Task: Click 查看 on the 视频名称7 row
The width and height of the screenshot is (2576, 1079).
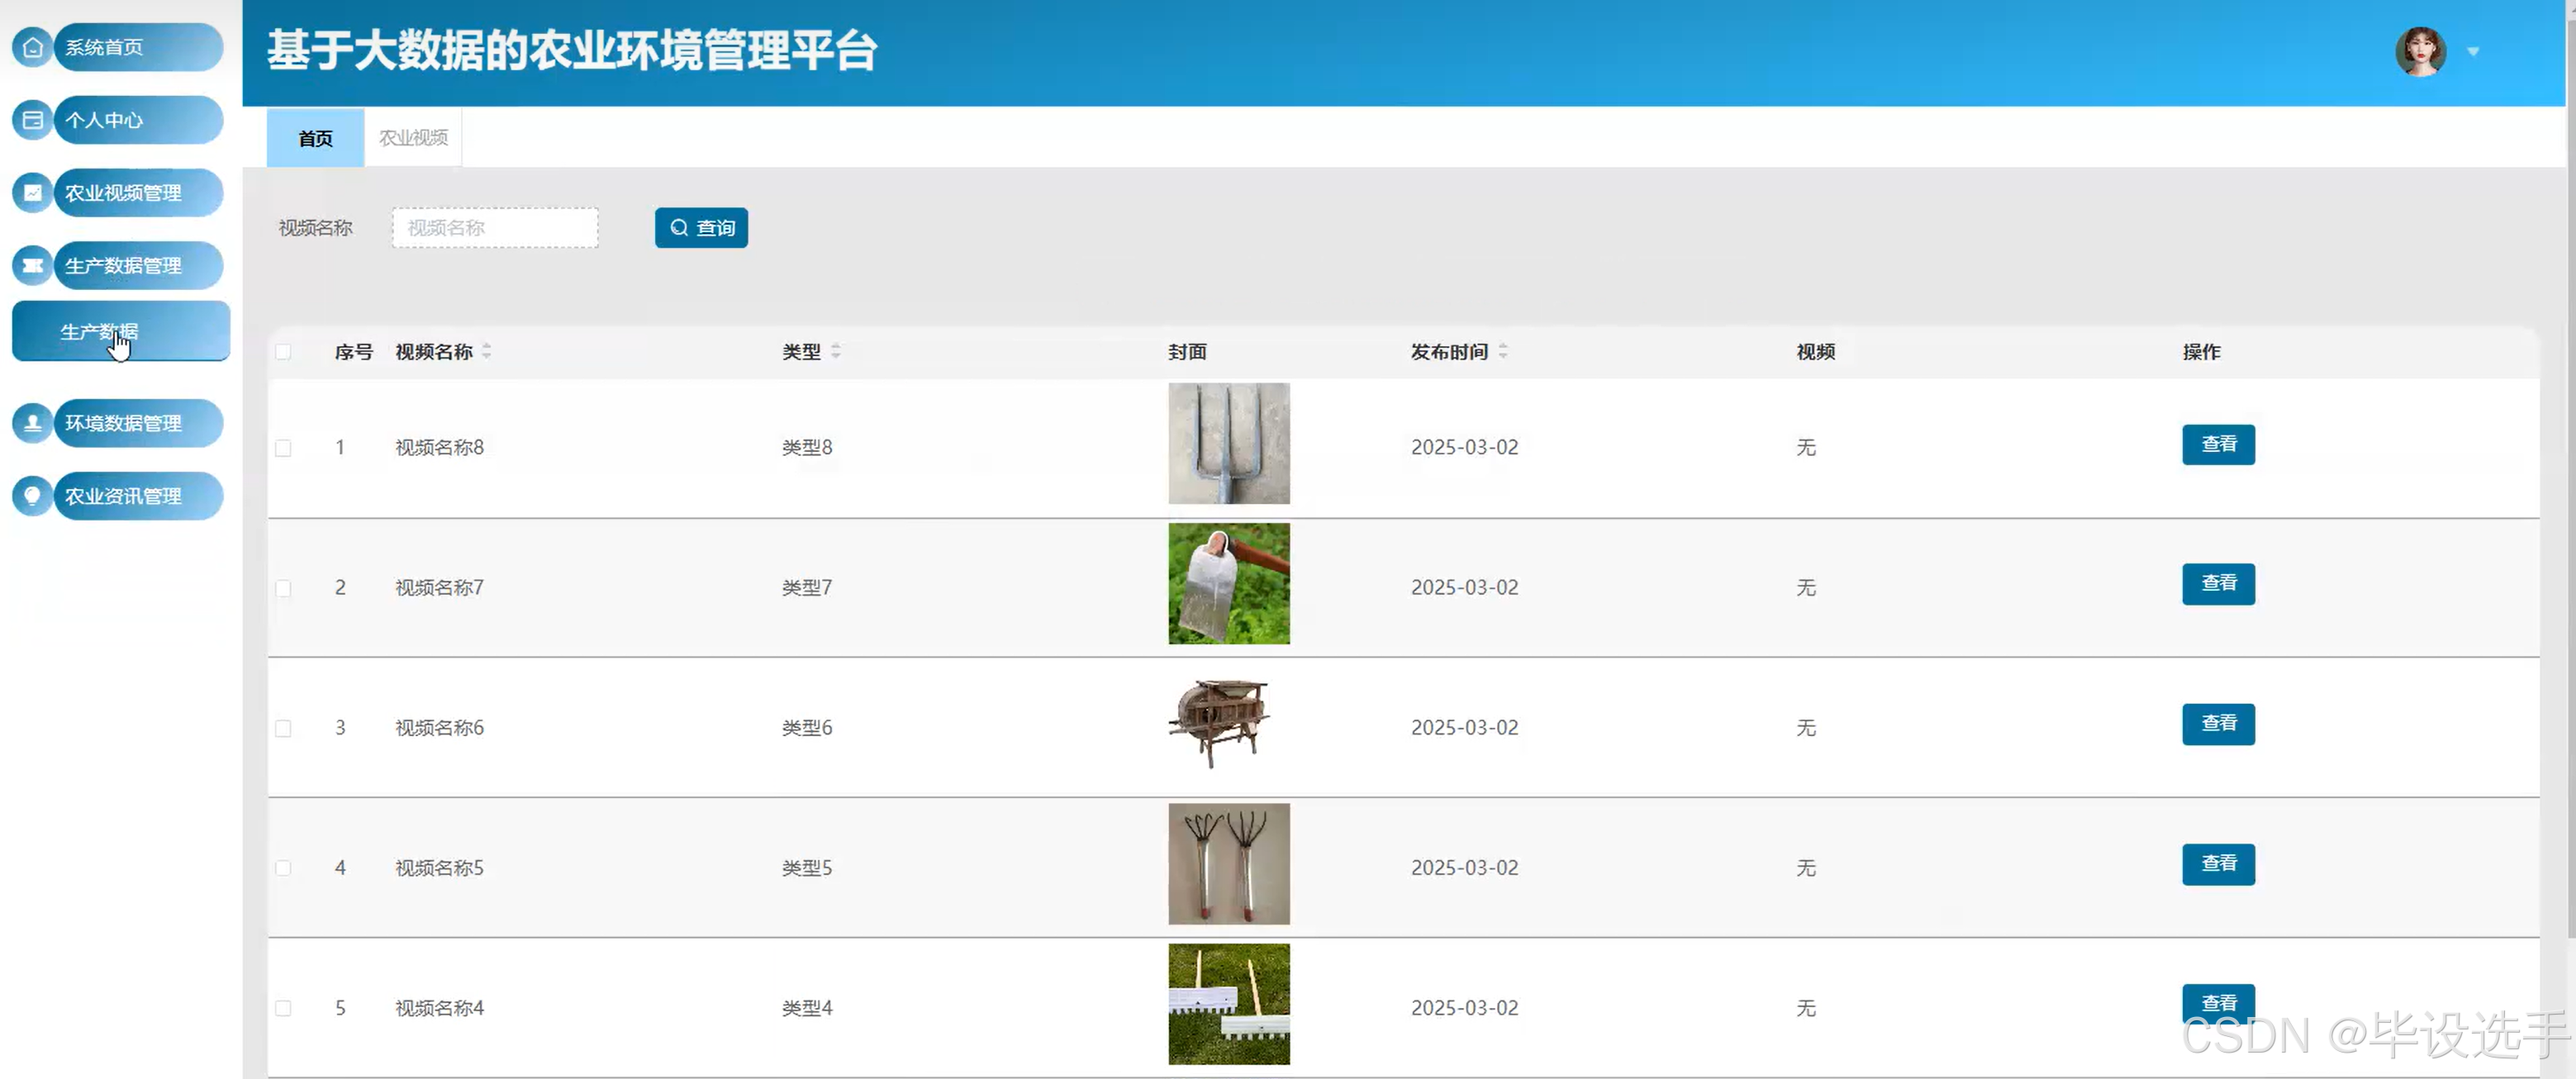Action: [2218, 584]
